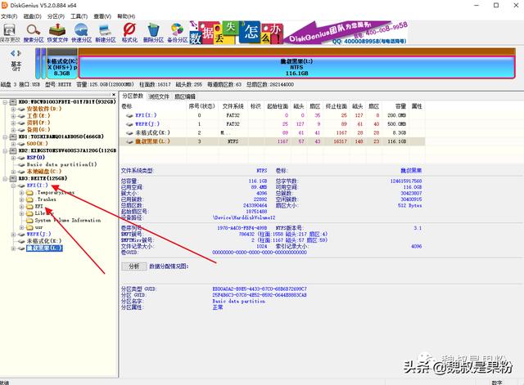
Task: Click the 容量 column header
Action: tap(400, 106)
